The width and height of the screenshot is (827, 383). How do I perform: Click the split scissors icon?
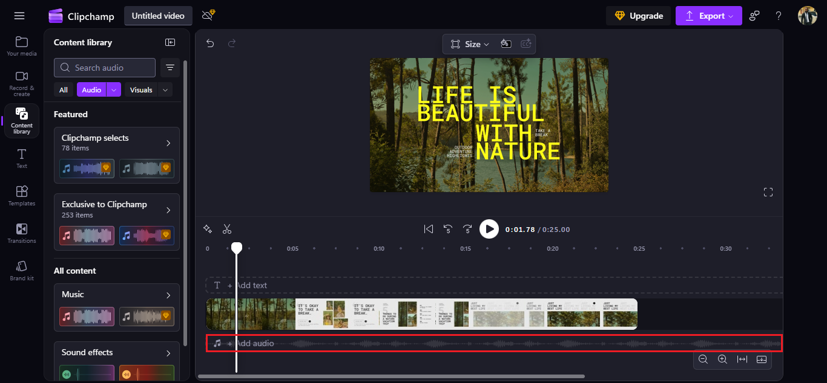tap(227, 229)
